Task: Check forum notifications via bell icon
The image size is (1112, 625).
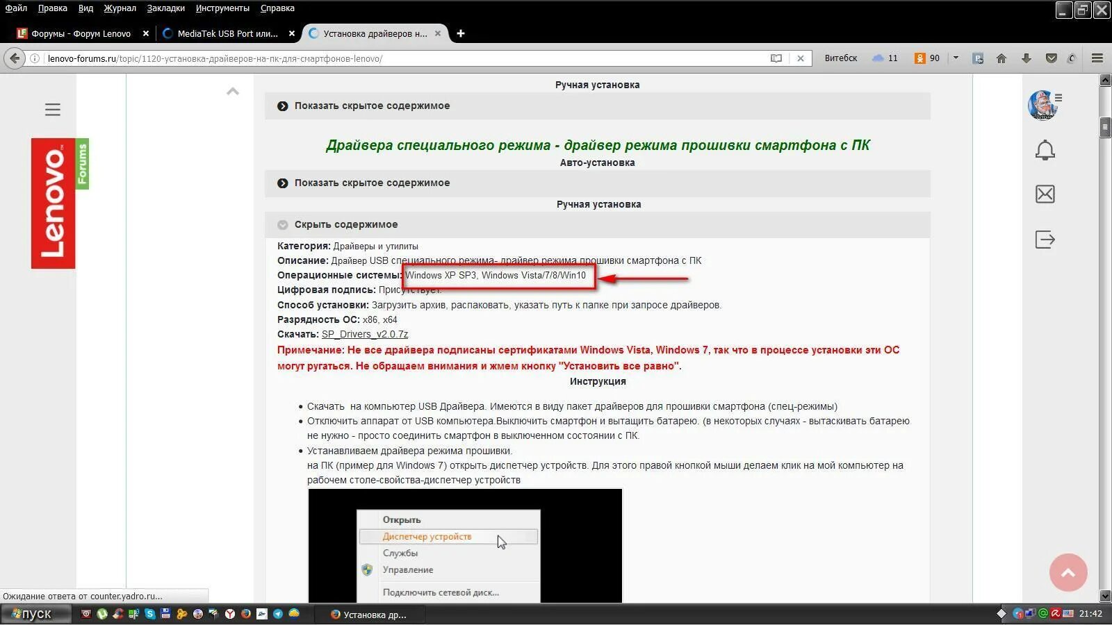Action: [x=1045, y=150]
